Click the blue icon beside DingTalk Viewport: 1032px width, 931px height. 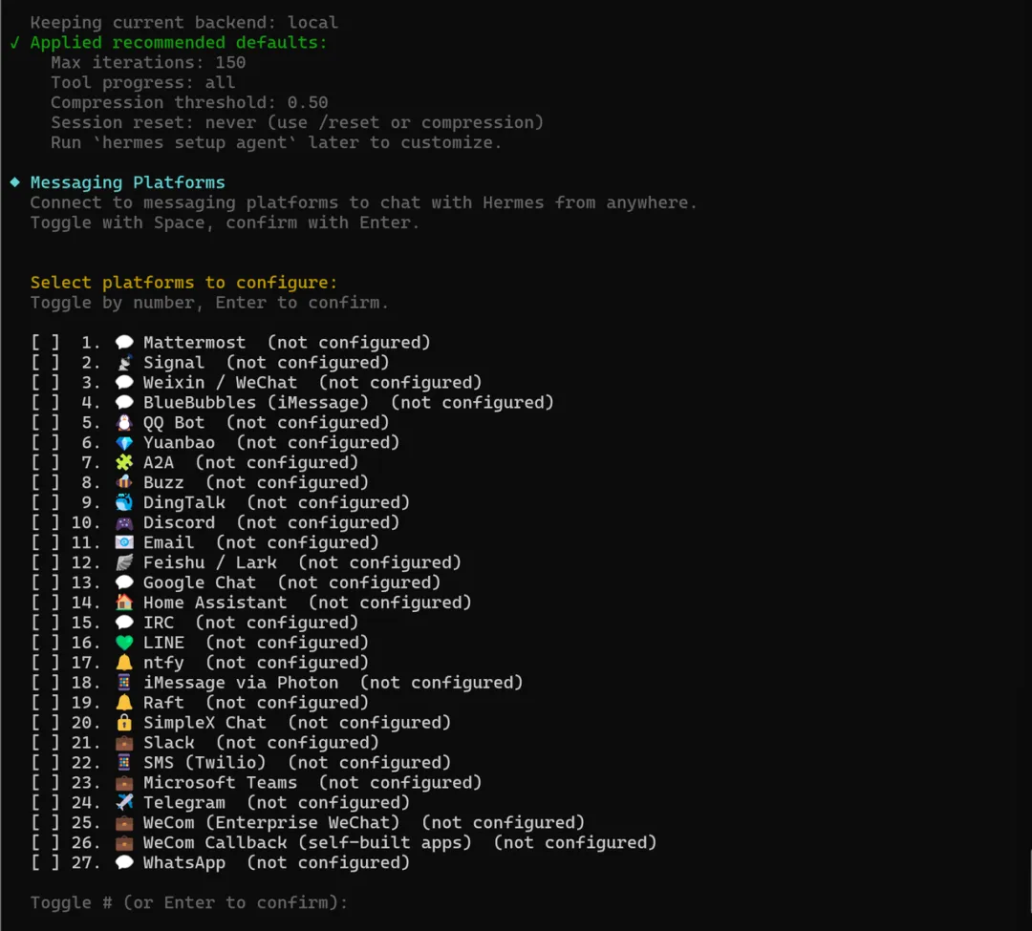[123, 502]
